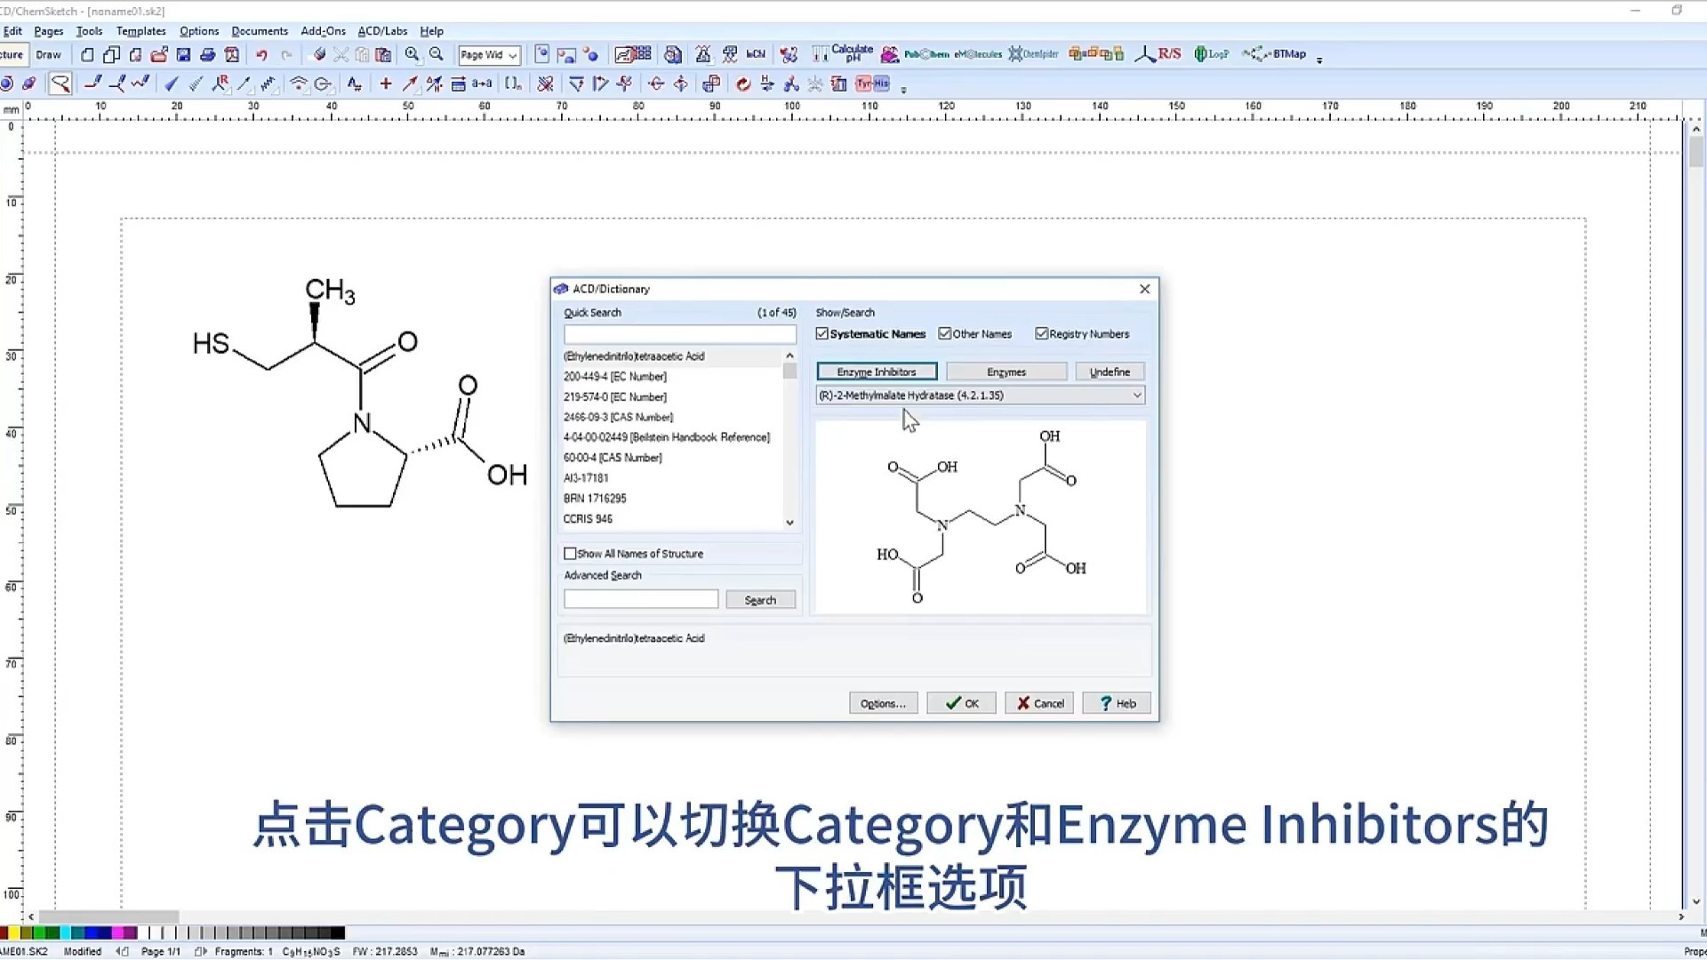Screen dimensions: 1707x960
Task: Toggle the Registry Numbers checkbox
Action: point(1041,334)
